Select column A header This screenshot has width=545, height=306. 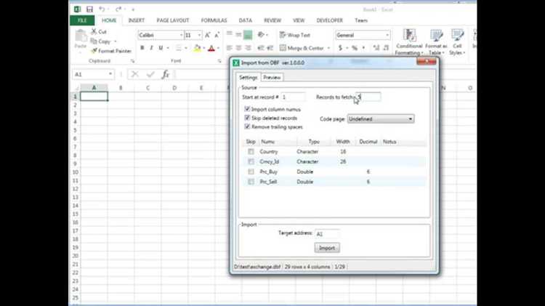[94, 88]
